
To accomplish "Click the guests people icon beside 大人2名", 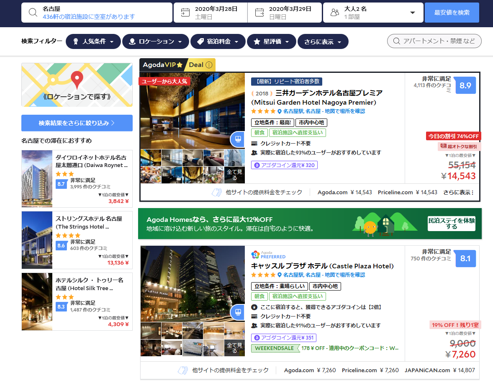I will (x=335, y=13).
